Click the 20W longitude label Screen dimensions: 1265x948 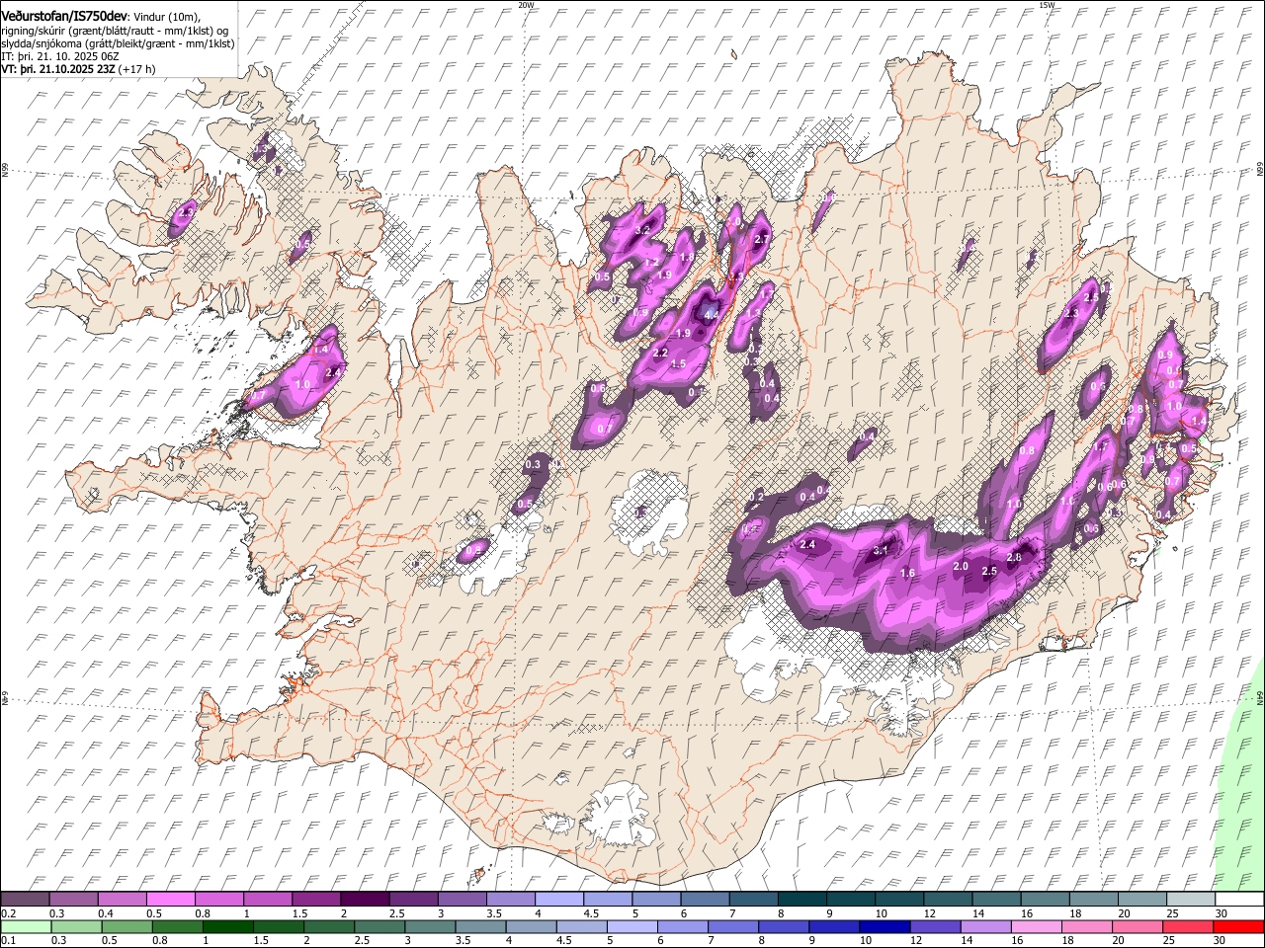[x=526, y=5]
